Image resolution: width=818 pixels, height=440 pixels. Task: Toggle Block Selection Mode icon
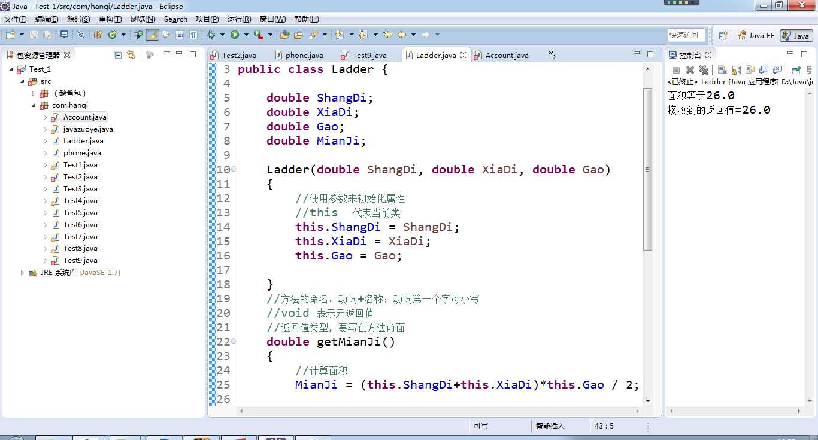(x=180, y=35)
